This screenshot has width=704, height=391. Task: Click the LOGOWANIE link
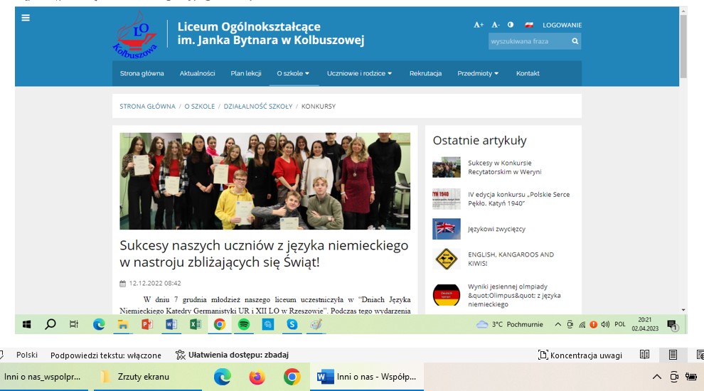562,25
